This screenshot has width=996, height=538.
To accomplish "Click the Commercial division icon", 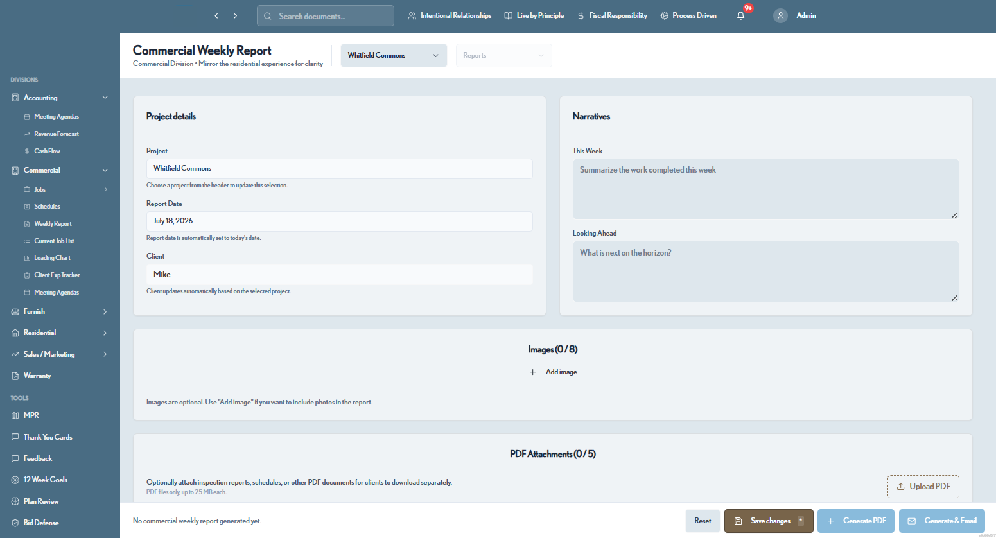I will pyautogui.click(x=15, y=170).
